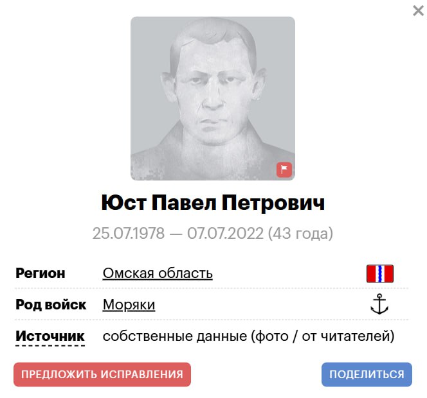The image size is (427, 398).
Task: Click the birth date 25.07.1978
Action: tap(129, 233)
